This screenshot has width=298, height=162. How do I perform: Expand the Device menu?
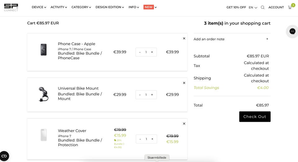click(39, 7)
